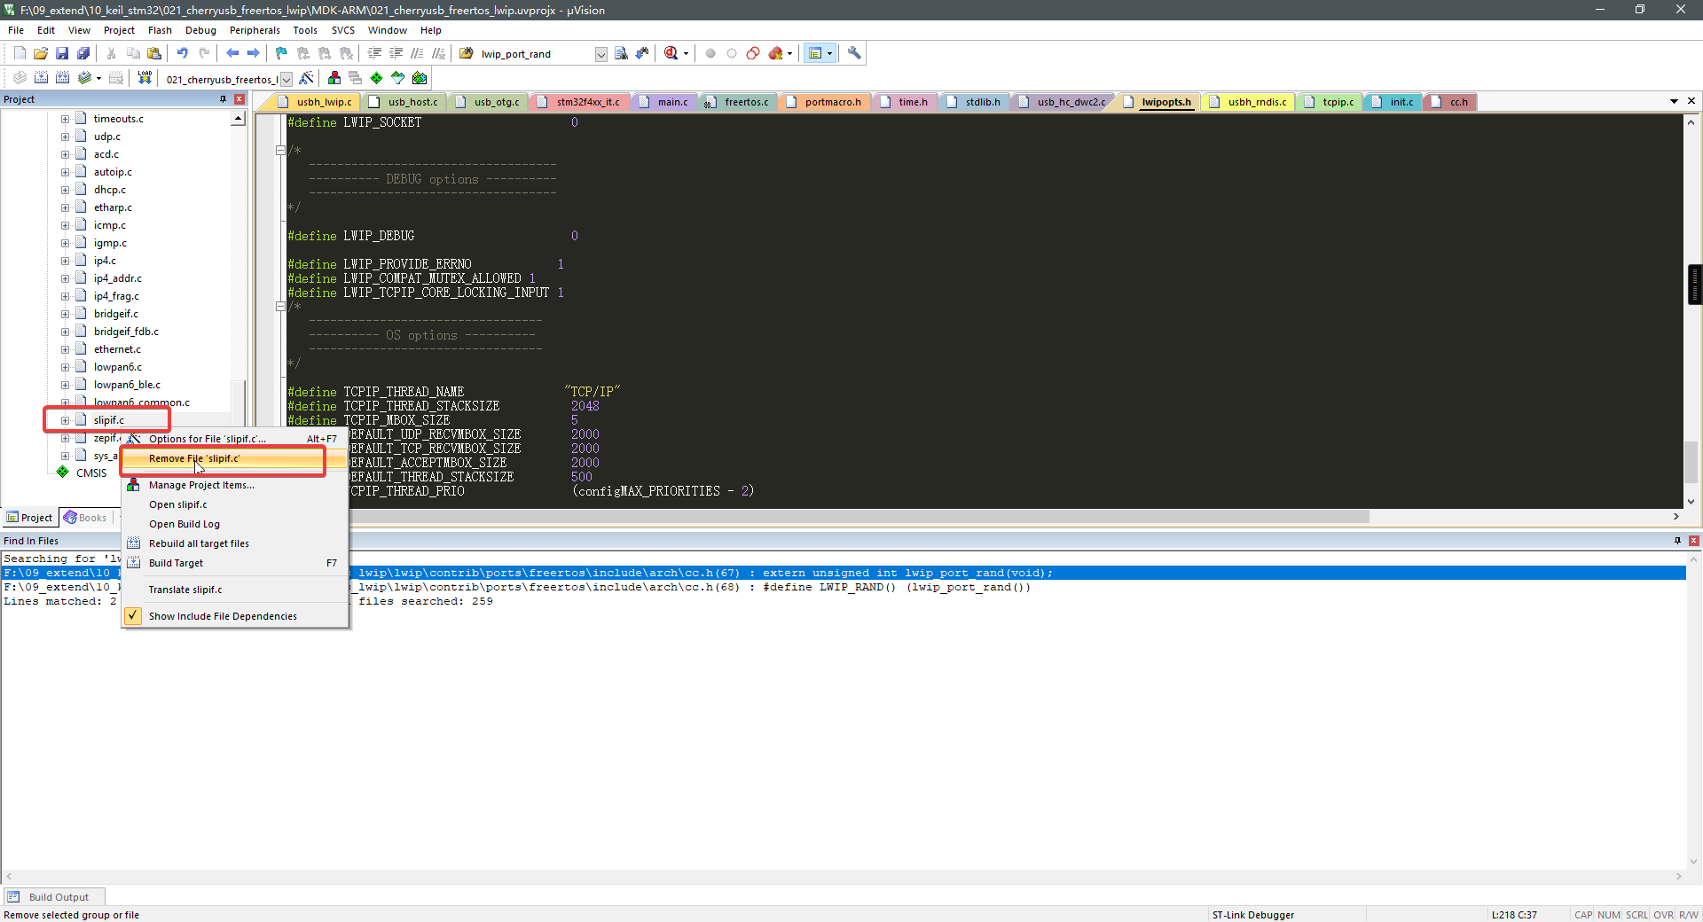Start a debug session
Image resolution: width=1703 pixels, height=922 pixels.
(671, 53)
